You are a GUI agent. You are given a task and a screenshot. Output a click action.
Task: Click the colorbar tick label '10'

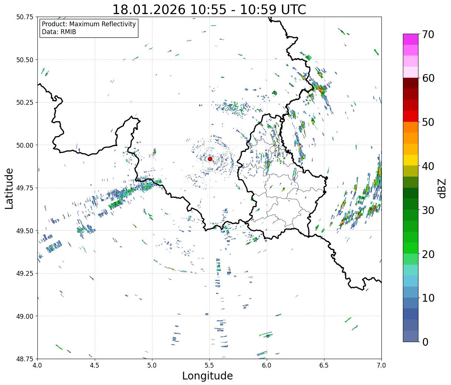click(x=428, y=298)
